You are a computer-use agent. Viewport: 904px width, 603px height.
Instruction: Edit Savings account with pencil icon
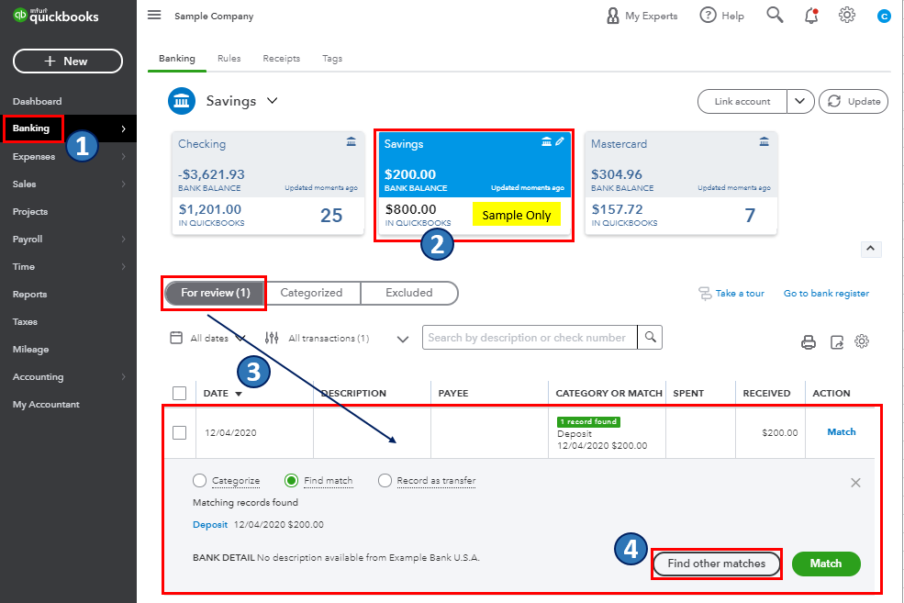[561, 141]
